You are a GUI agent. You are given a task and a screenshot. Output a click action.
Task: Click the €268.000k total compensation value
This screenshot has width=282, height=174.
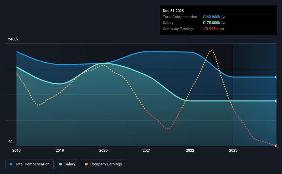(211, 17)
